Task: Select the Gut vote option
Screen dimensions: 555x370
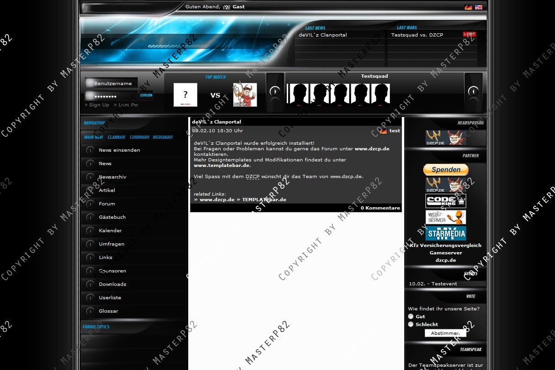Action: (411, 316)
